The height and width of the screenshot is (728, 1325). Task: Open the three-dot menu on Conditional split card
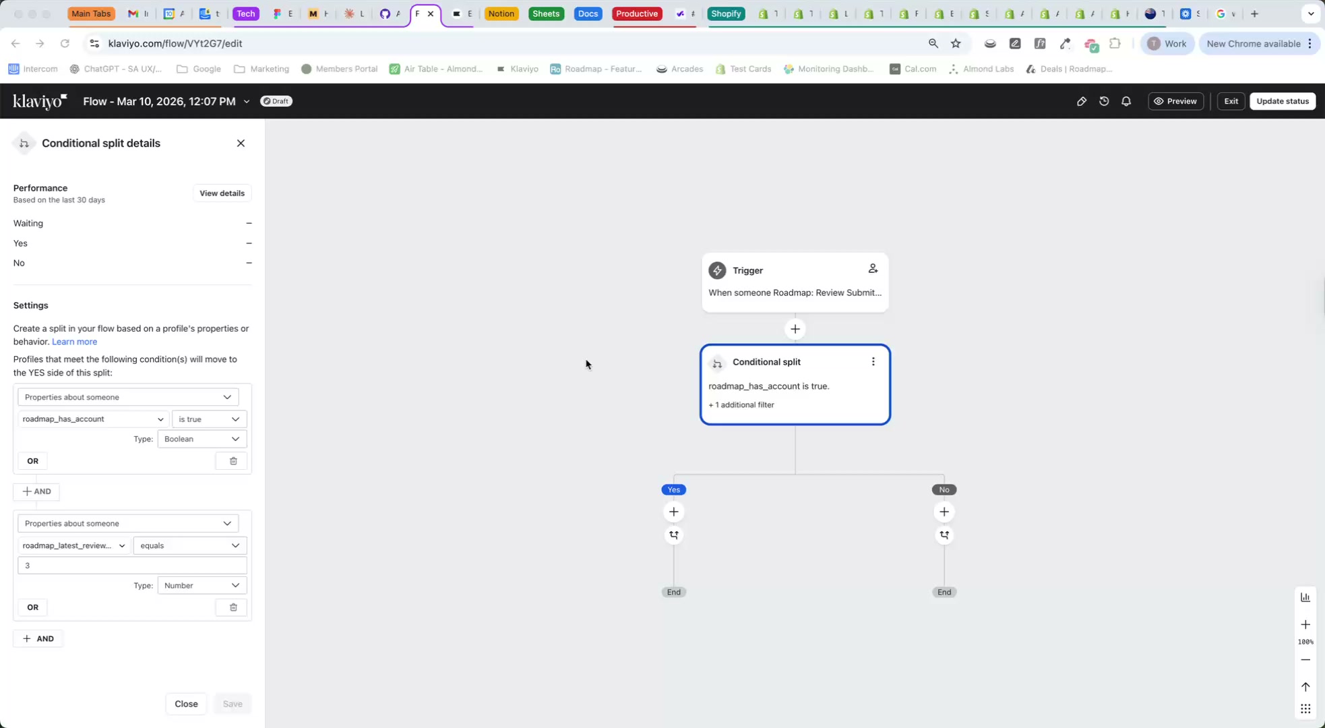[873, 361]
